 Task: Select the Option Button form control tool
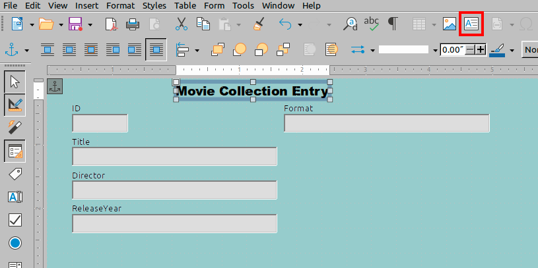point(15,243)
